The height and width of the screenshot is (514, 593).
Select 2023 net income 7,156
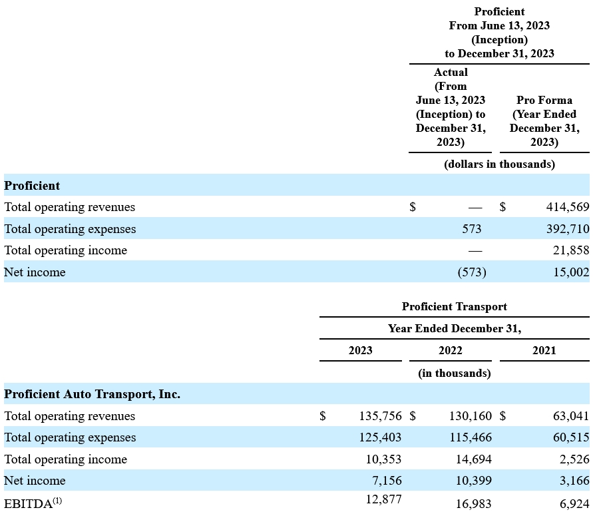pyautogui.click(x=387, y=481)
